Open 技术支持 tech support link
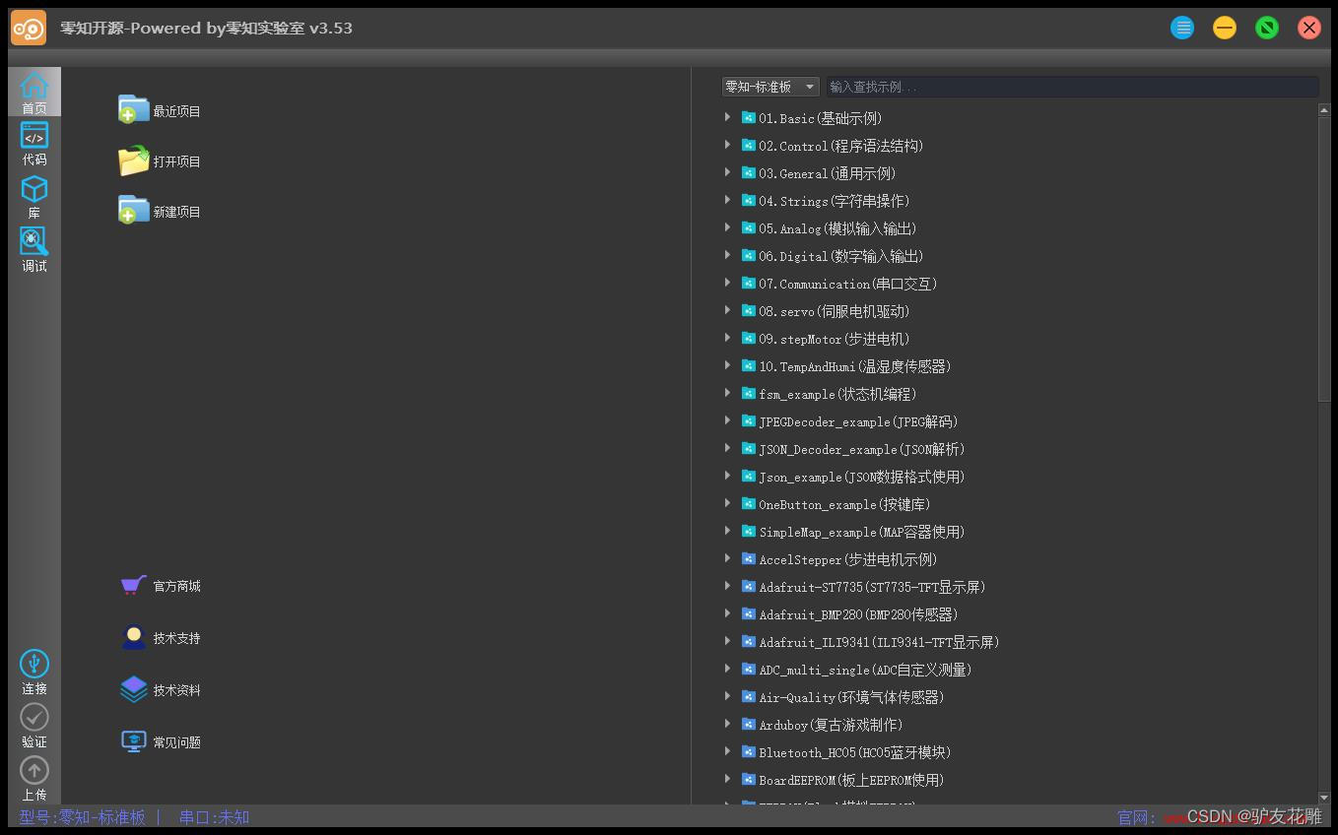This screenshot has width=1338, height=835. 176,638
